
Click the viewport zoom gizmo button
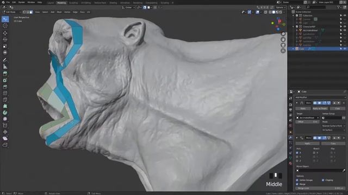click(283, 34)
